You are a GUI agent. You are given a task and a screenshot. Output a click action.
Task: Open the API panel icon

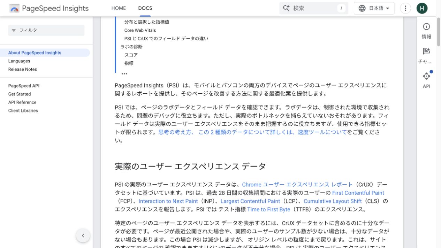coord(426,76)
